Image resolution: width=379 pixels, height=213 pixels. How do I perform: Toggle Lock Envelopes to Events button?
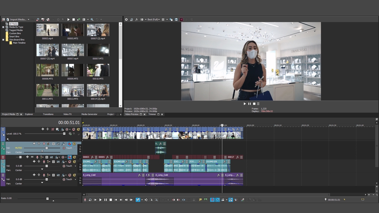231,200
